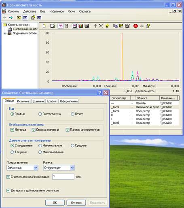Click the rightmost console toolbar pane icon
Screen dimensions: 184x208
(x=39, y=18)
